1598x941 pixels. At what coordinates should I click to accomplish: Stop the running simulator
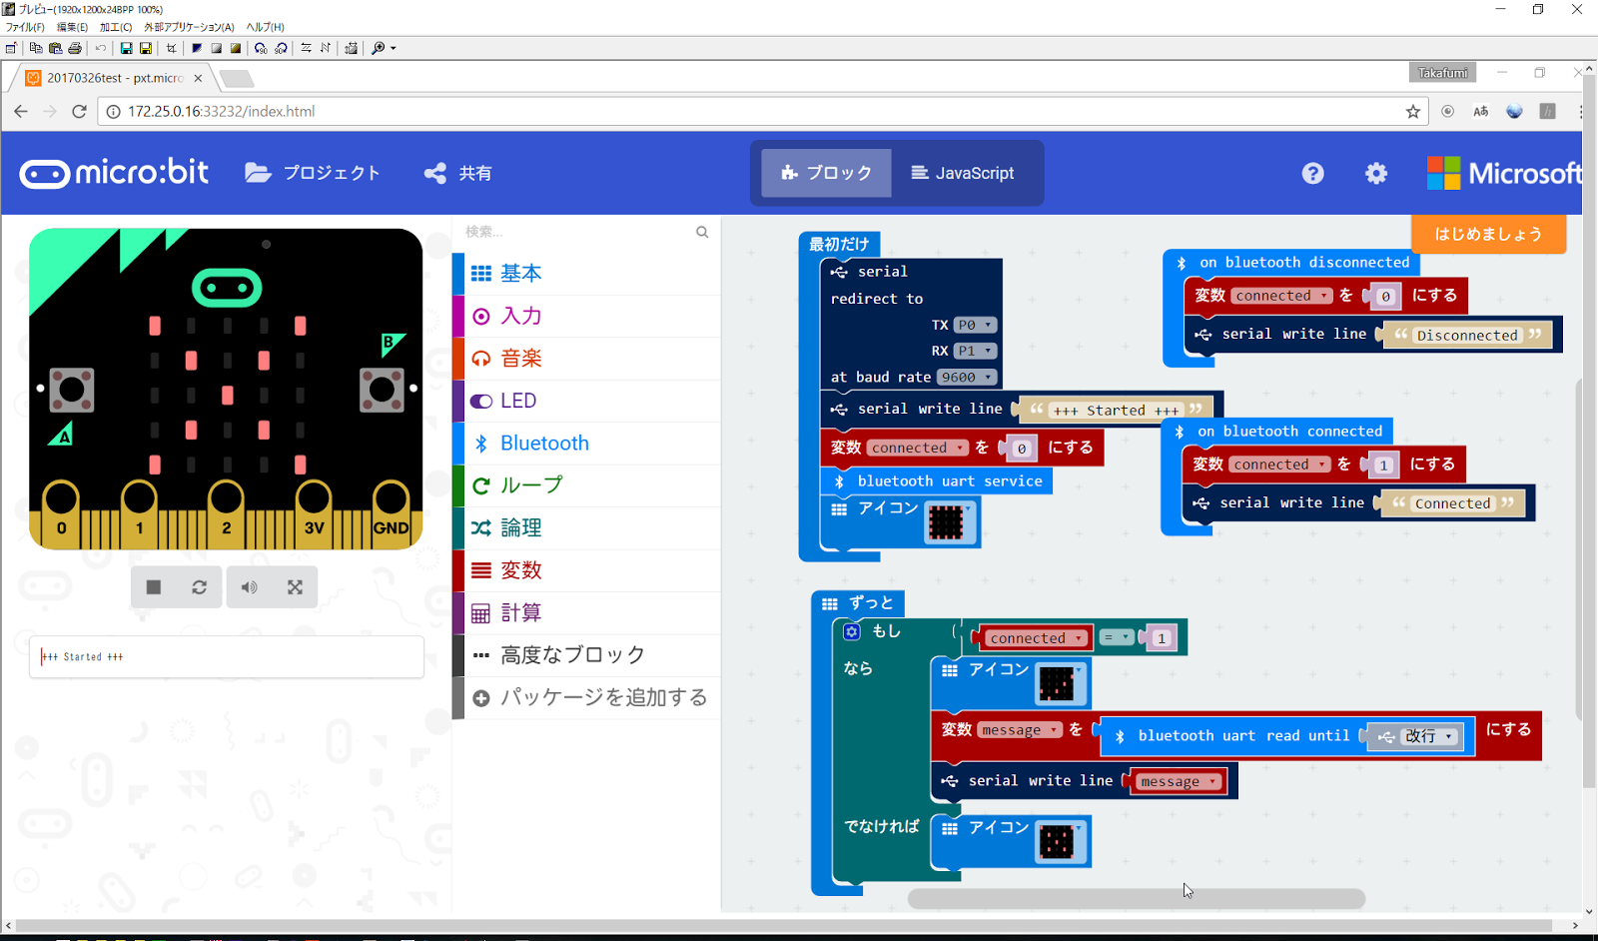pyautogui.click(x=153, y=587)
